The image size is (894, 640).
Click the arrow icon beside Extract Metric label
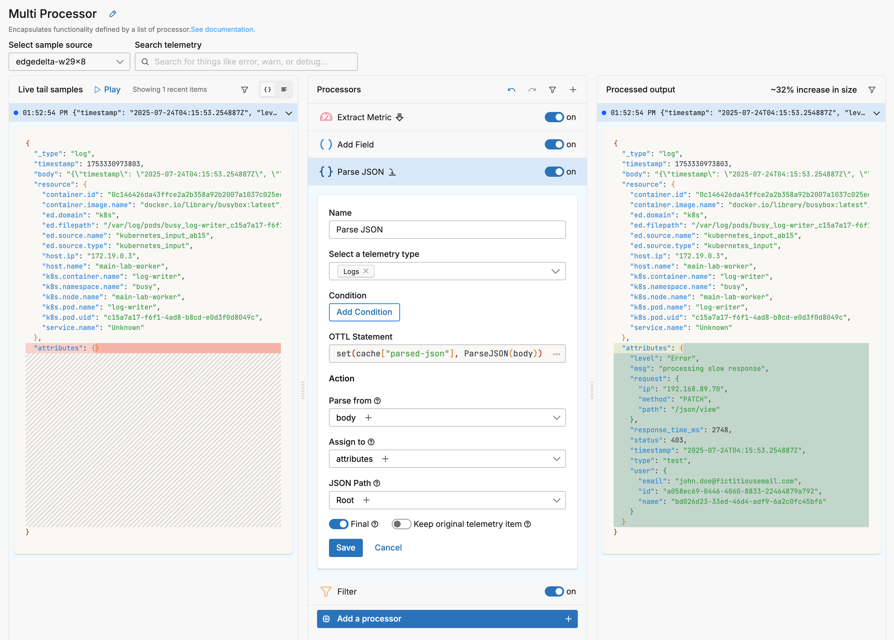[x=399, y=117]
